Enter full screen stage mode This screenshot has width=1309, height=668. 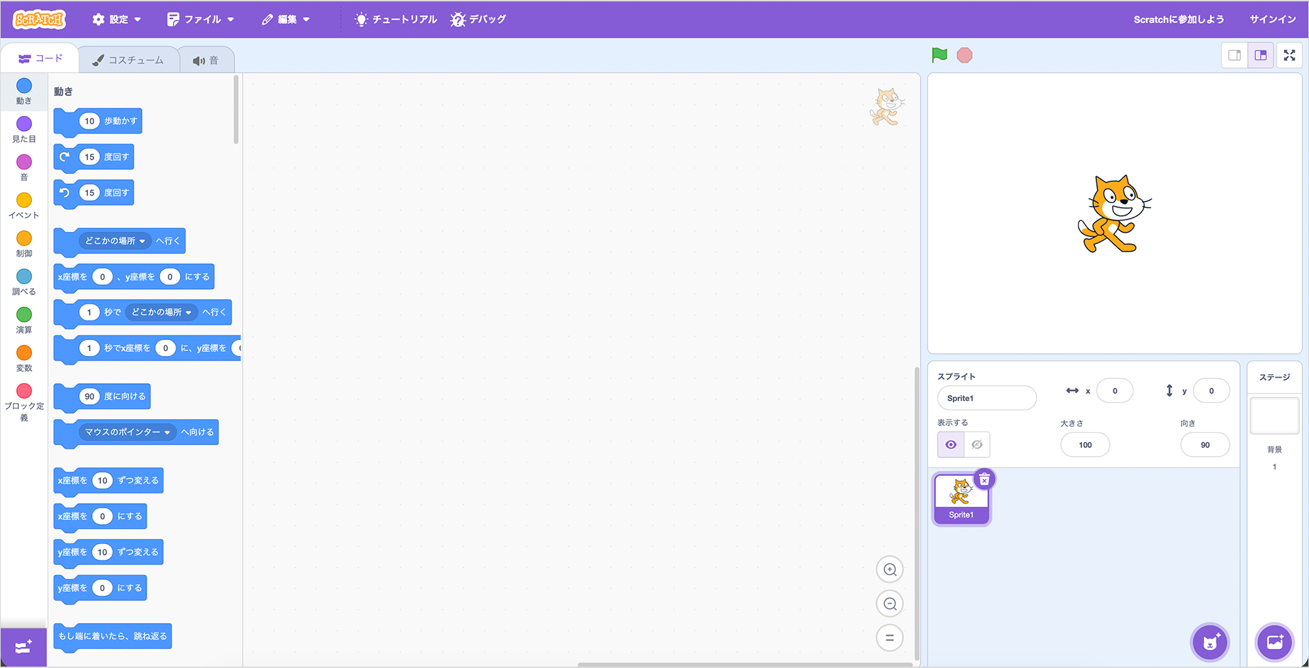tap(1289, 55)
